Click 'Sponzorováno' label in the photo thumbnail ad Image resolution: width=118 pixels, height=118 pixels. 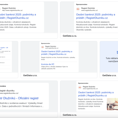point(83,83)
